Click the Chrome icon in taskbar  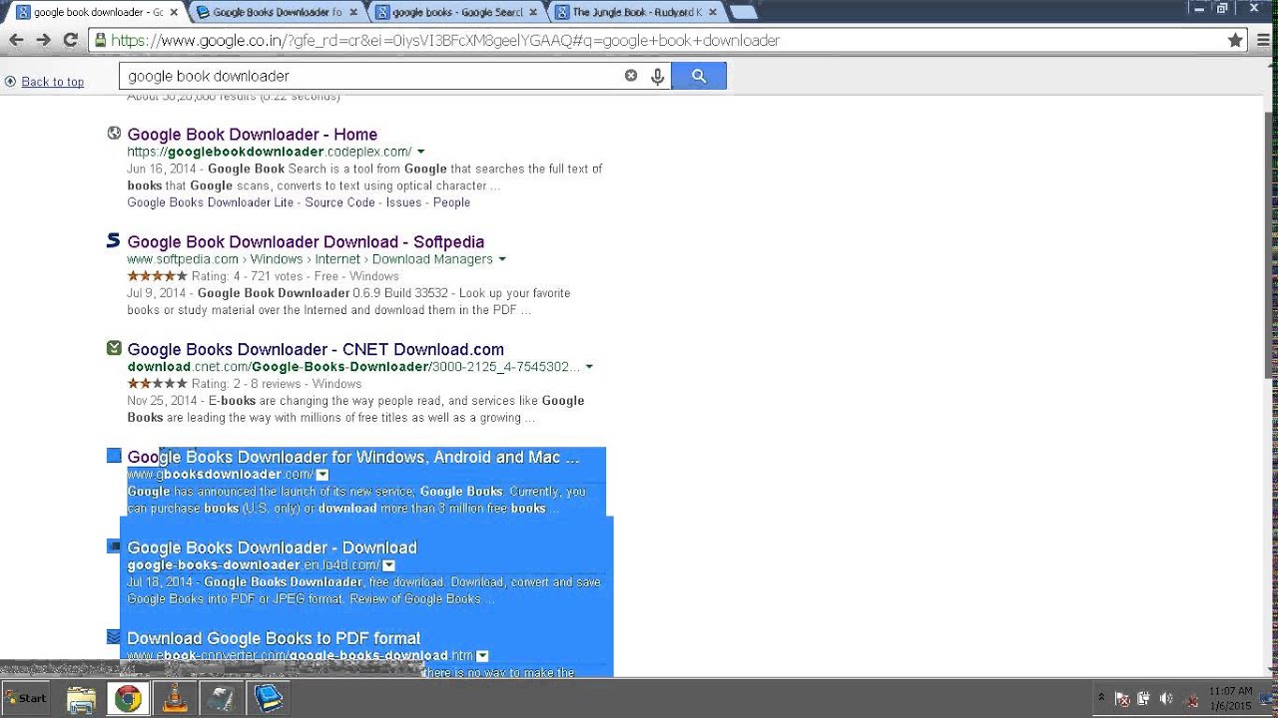[x=128, y=699]
